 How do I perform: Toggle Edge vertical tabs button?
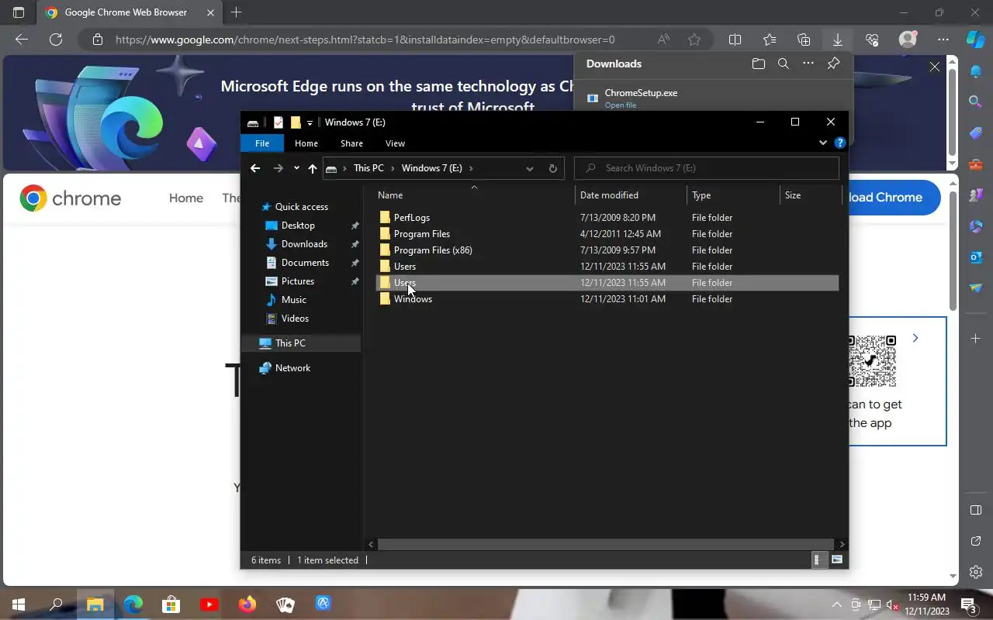click(19, 12)
